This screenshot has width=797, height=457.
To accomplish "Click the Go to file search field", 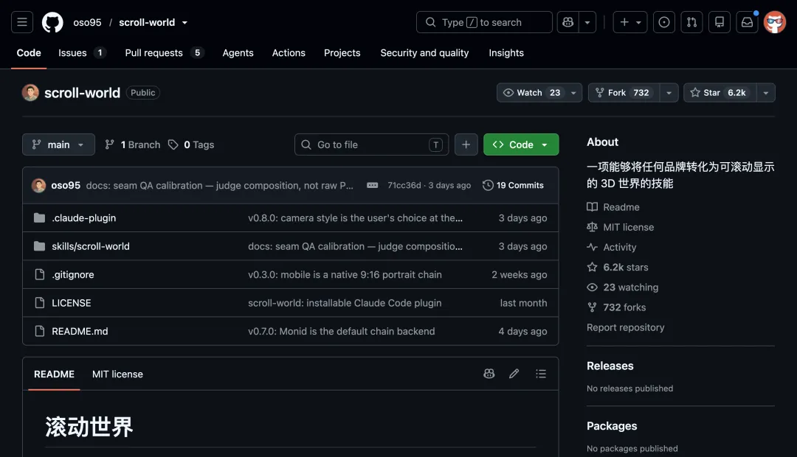I will 371,144.
